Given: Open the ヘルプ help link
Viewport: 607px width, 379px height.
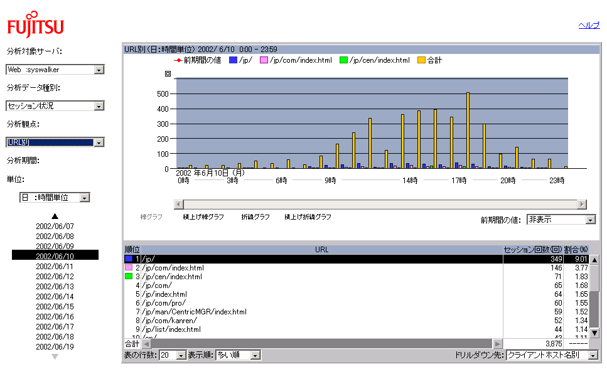Looking at the screenshot, I should pos(589,26).
